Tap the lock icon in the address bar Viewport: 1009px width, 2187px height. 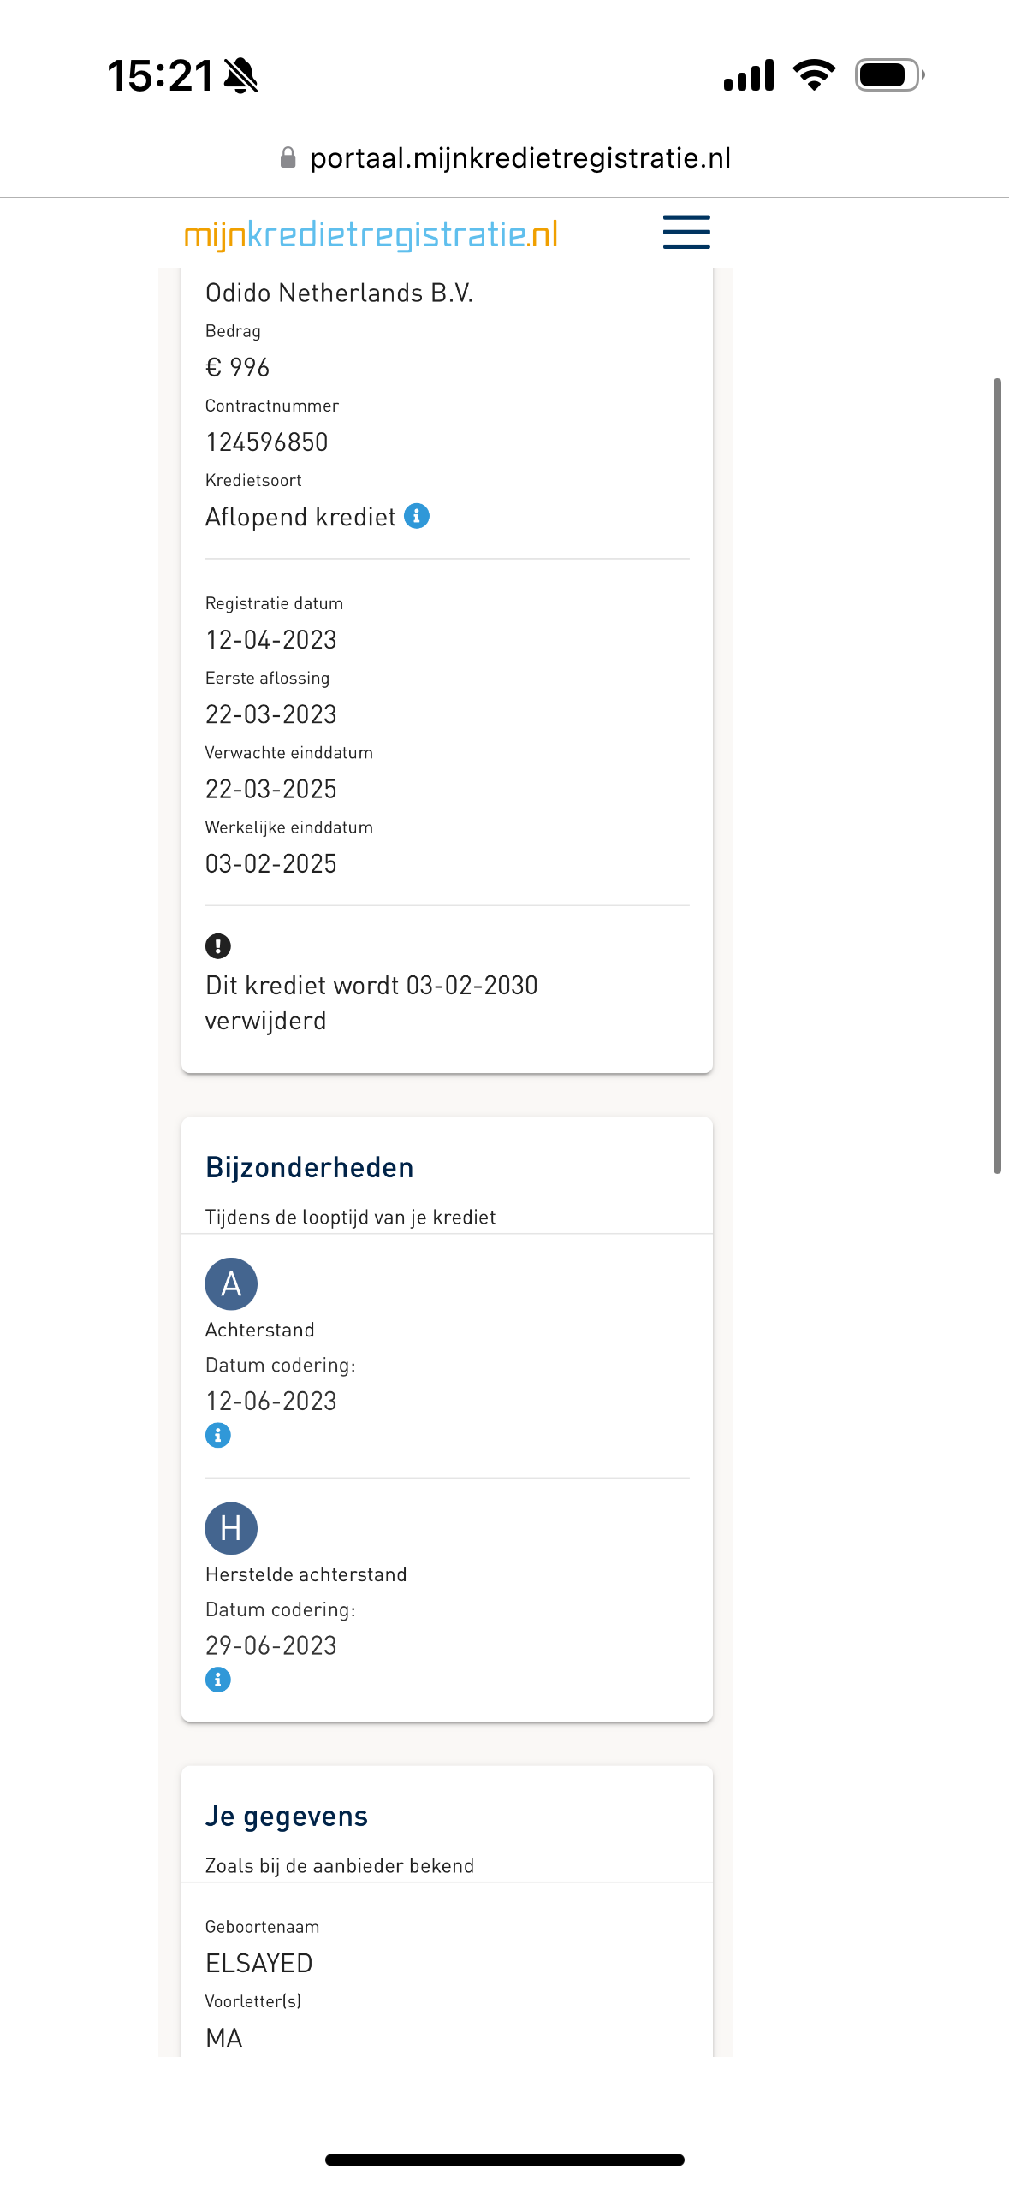[288, 157]
